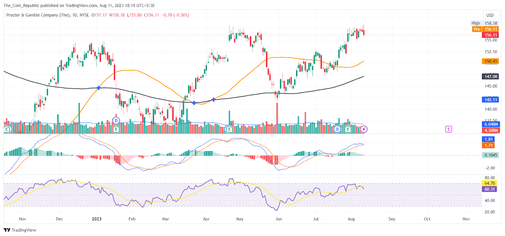
Task: Click the 145.00 price axis value
Action: point(491,86)
